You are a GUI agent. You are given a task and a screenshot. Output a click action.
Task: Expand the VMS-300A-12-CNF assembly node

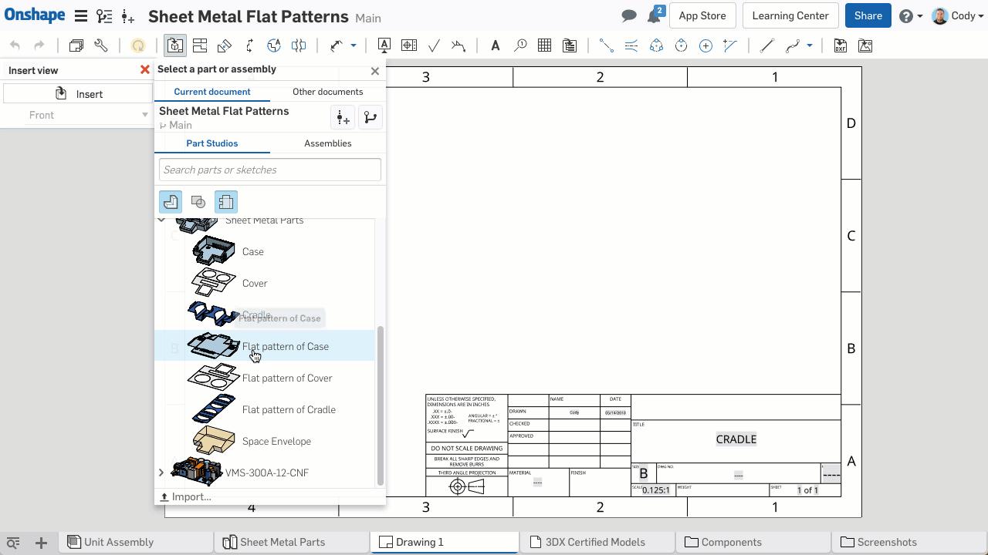tap(161, 473)
